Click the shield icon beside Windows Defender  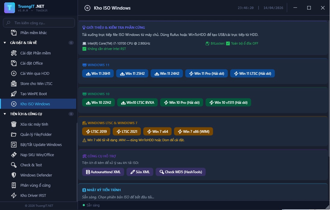pos(14,175)
